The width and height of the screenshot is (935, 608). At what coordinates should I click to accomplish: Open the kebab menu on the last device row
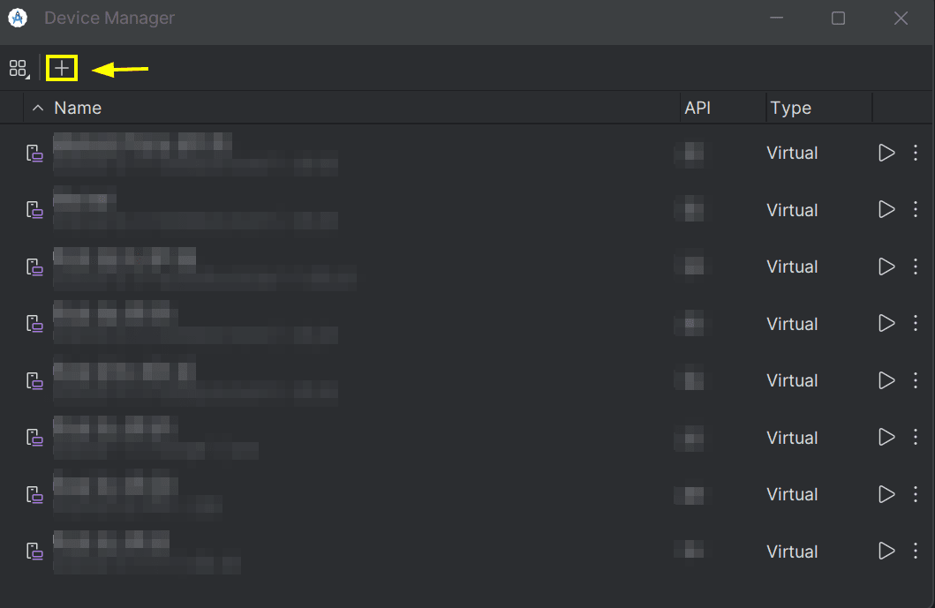pyautogui.click(x=915, y=552)
